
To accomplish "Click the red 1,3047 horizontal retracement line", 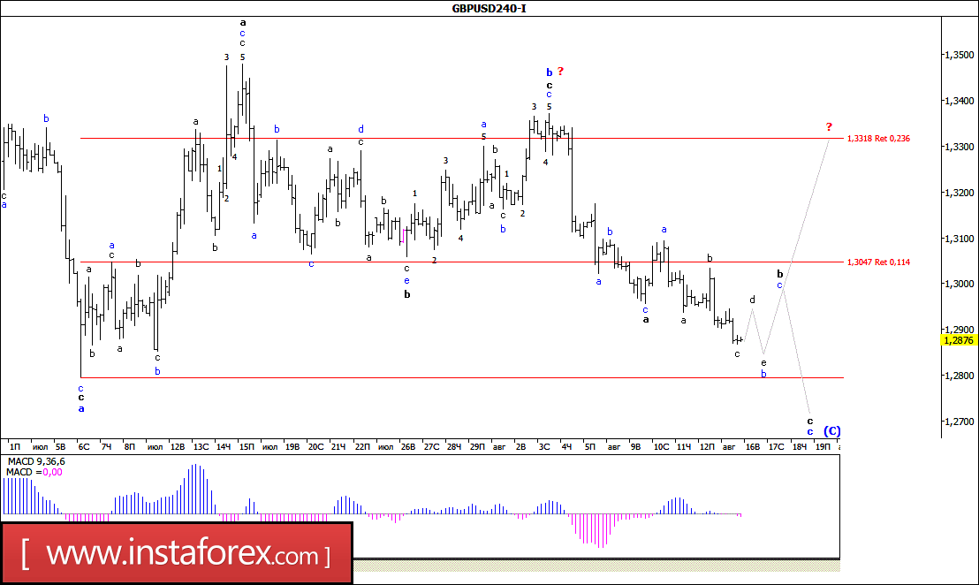I will coord(462,262).
